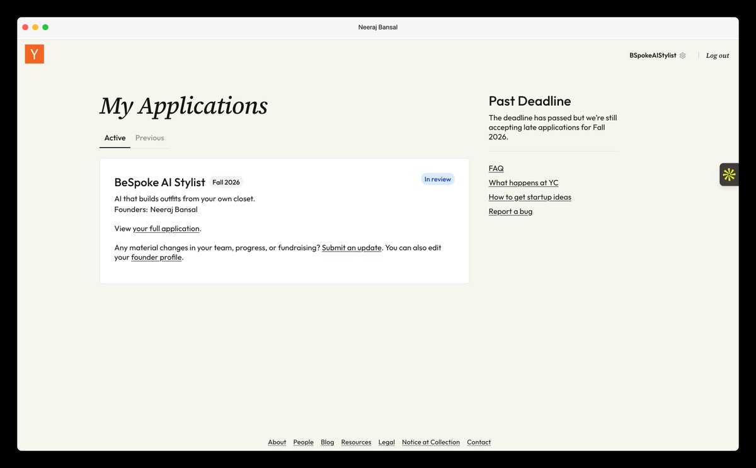The width and height of the screenshot is (756, 468).
Task: Open your full application link
Action: coord(166,228)
